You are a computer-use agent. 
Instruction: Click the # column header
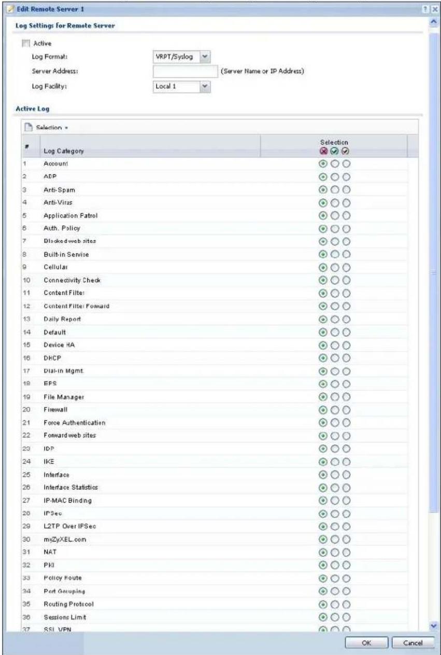tap(32, 146)
